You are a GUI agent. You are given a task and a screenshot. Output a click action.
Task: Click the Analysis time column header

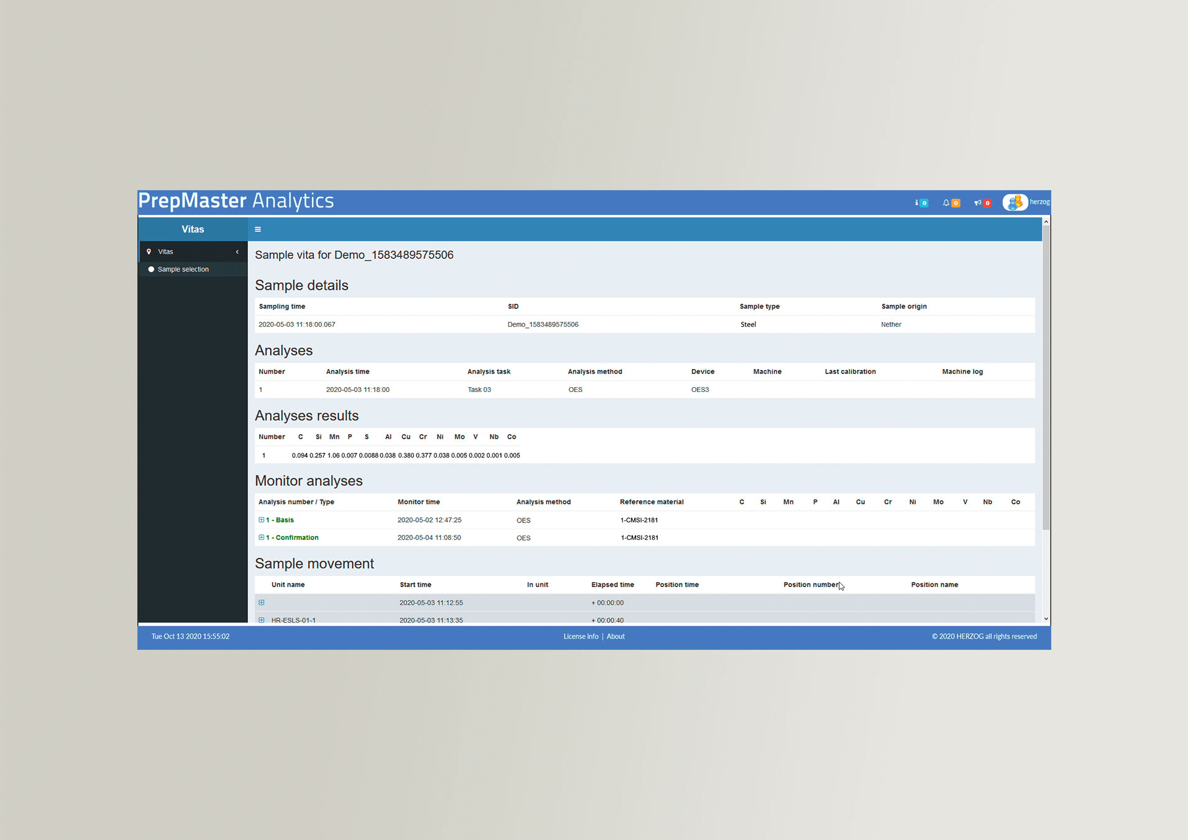point(348,372)
